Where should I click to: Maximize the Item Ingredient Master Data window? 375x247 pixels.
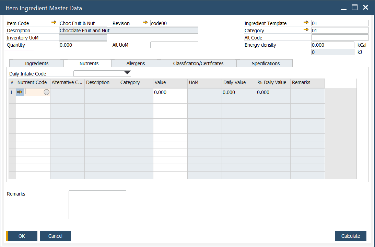355,8
